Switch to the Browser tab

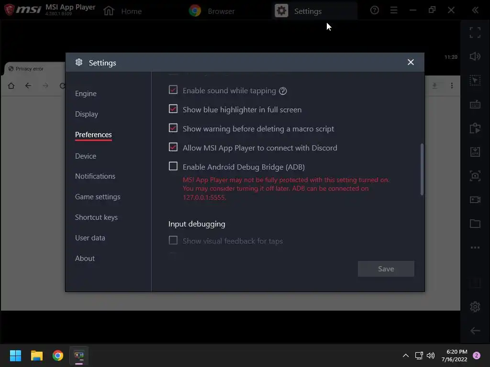(x=212, y=11)
